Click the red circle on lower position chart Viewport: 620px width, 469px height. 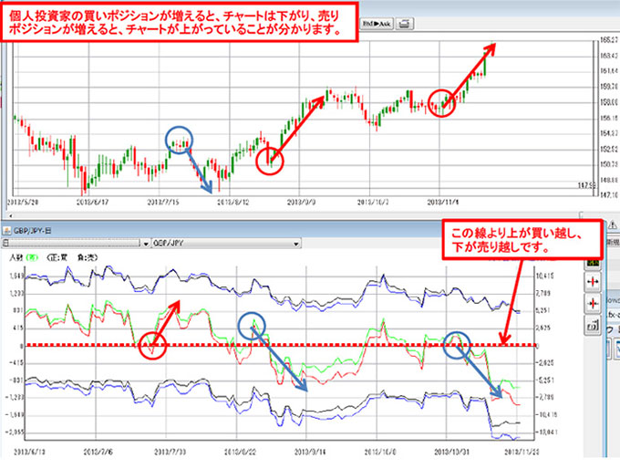click(x=153, y=345)
